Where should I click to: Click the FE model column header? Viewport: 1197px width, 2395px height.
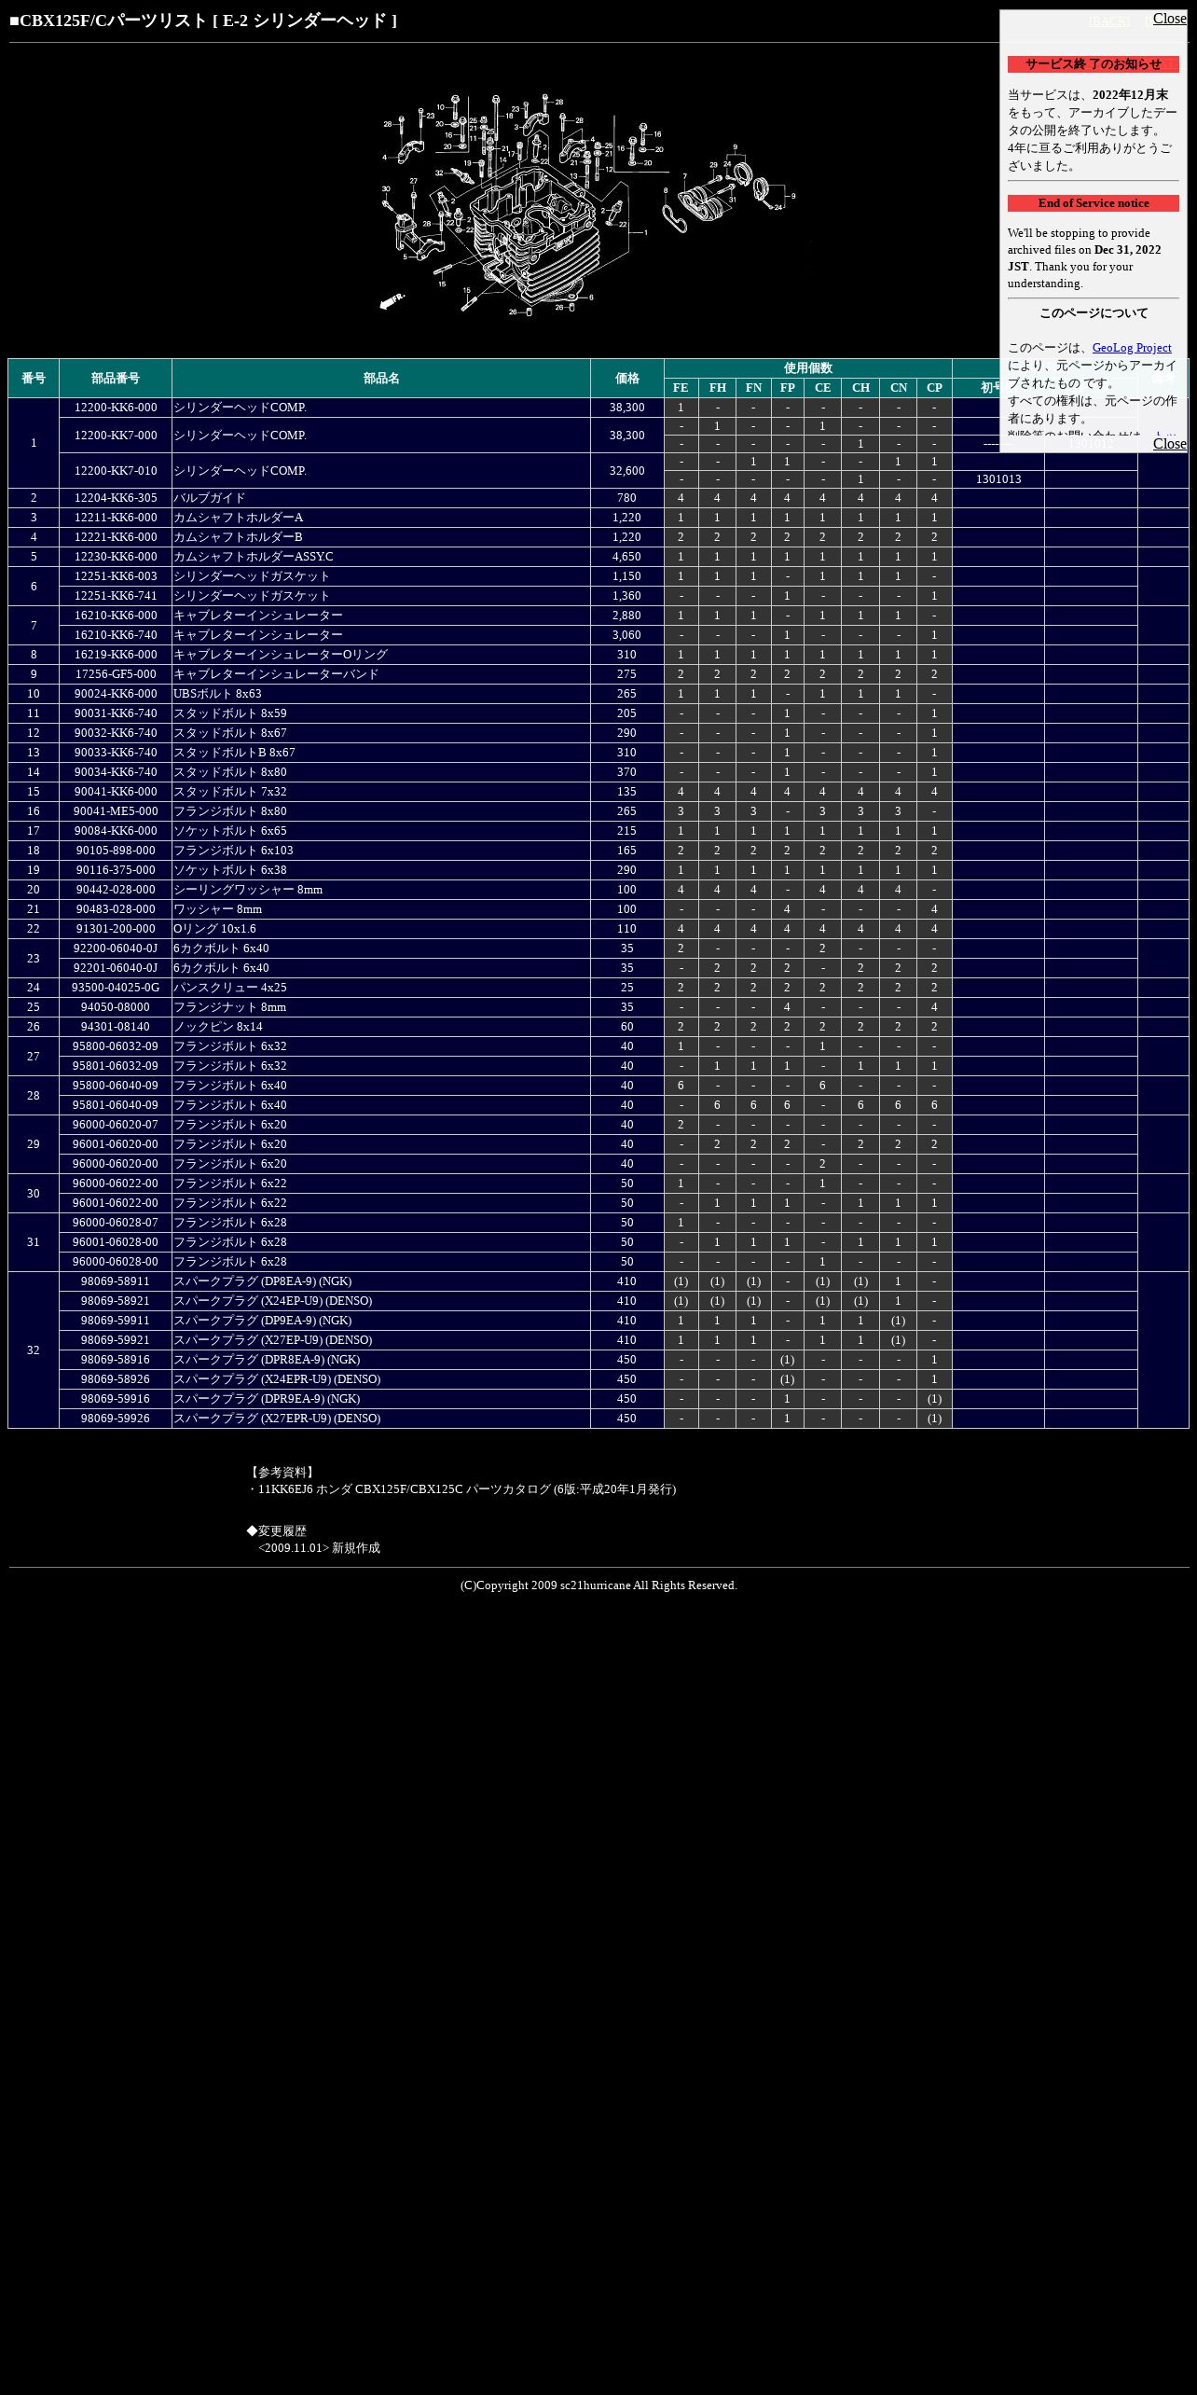(681, 388)
